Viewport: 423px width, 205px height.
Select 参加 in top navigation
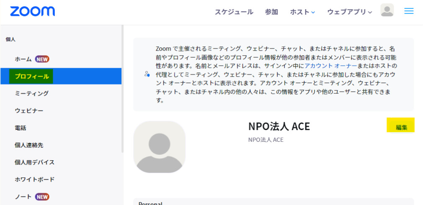tap(271, 12)
